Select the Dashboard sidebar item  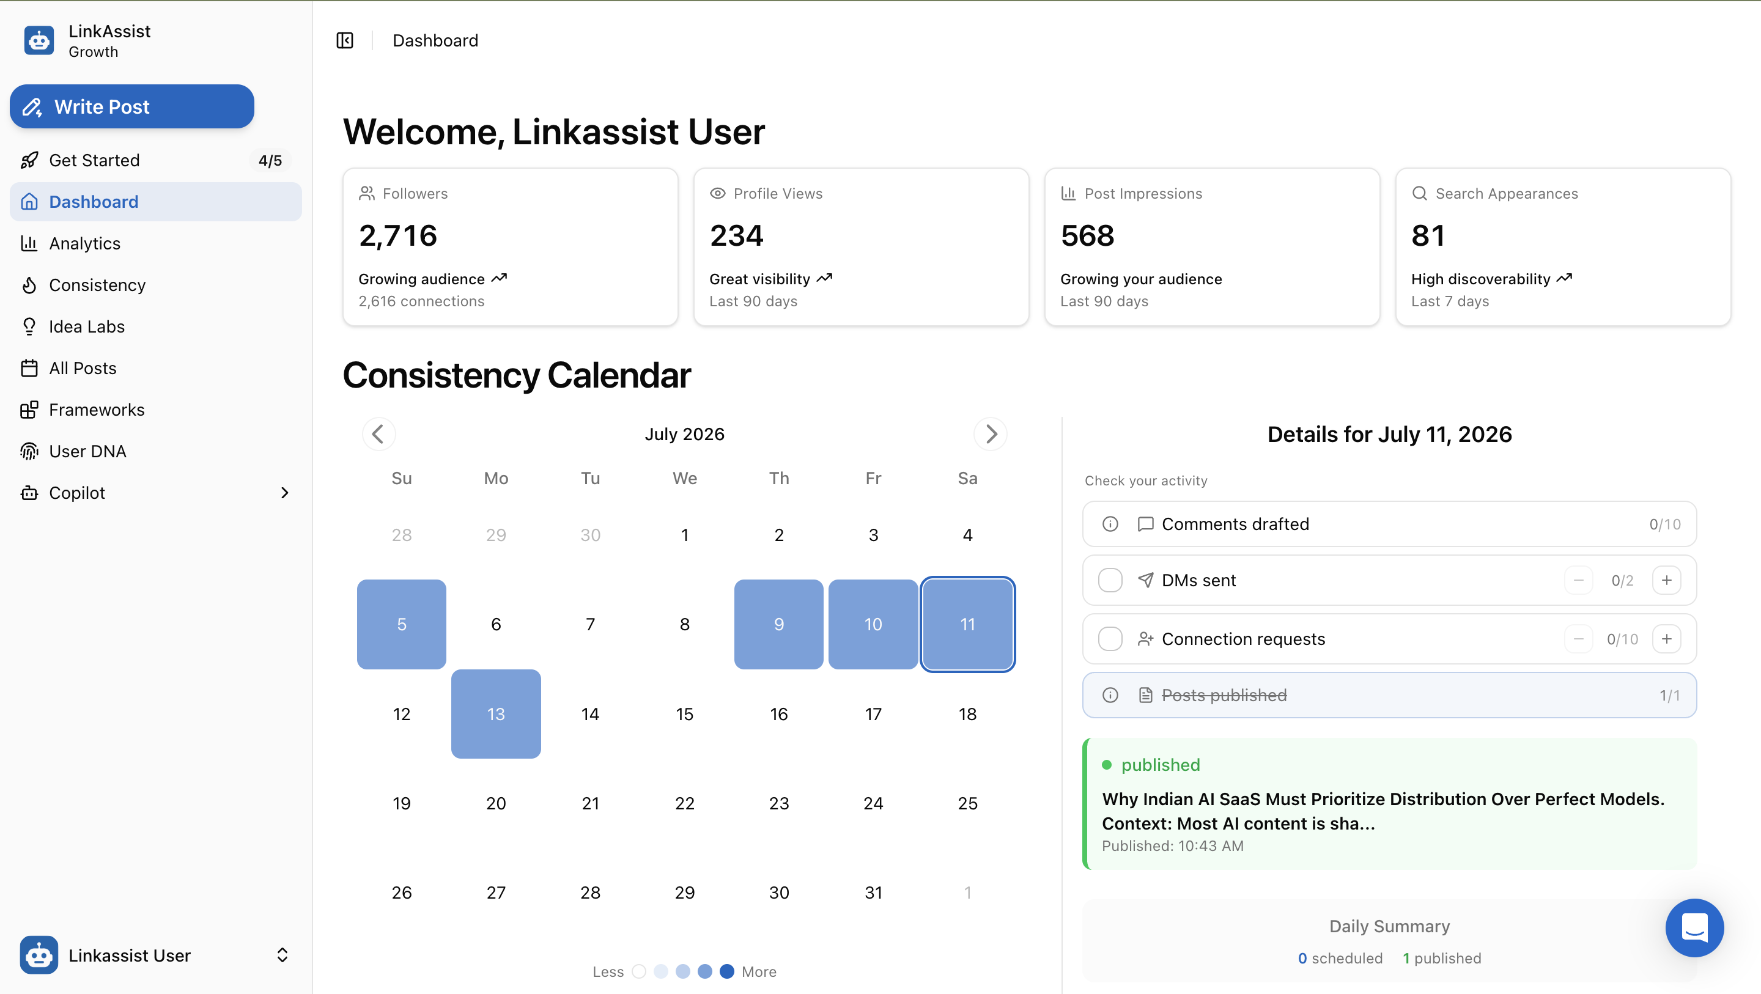pos(155,202)
